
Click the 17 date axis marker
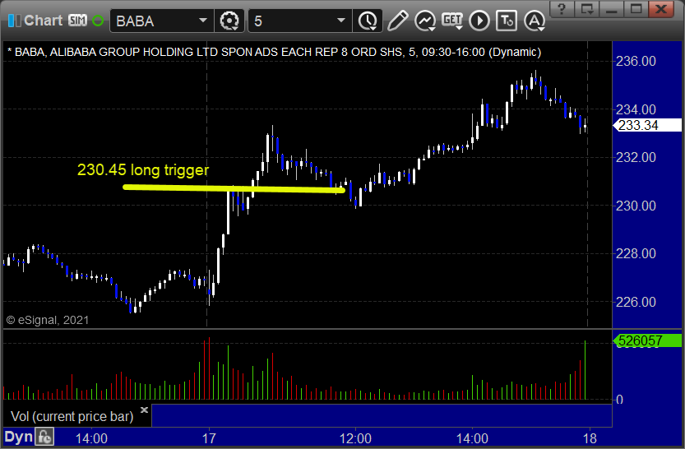(x=209, y=438)
